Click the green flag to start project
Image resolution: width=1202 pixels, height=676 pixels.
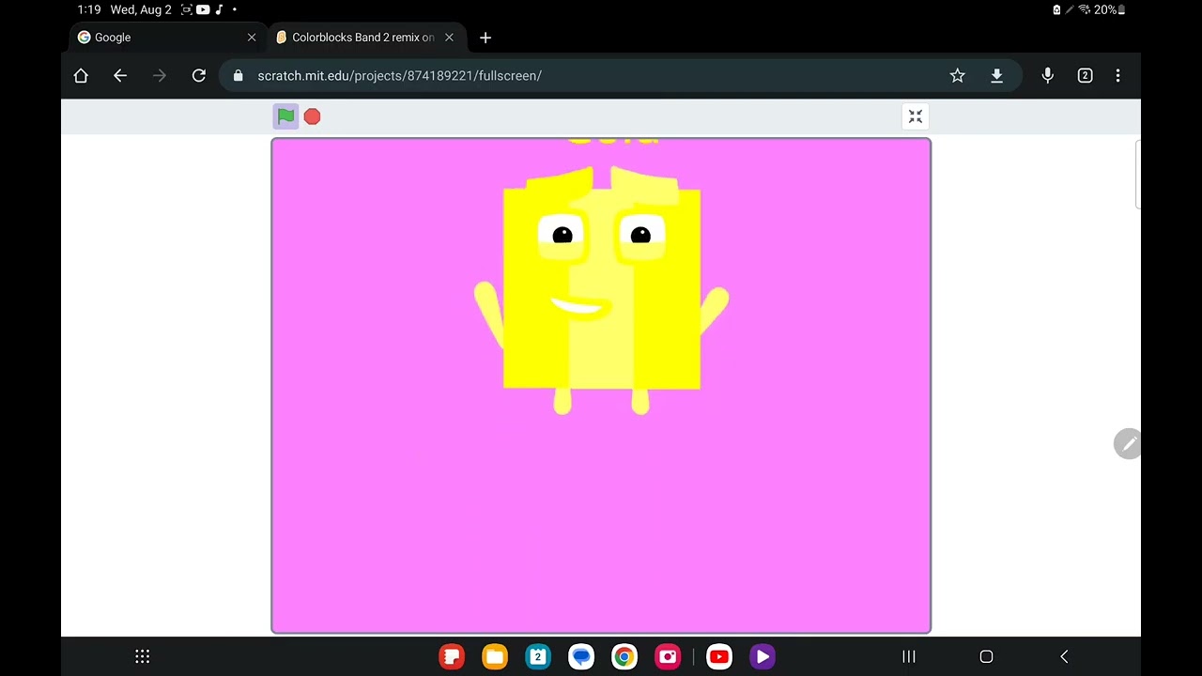(x=286, y=116)
